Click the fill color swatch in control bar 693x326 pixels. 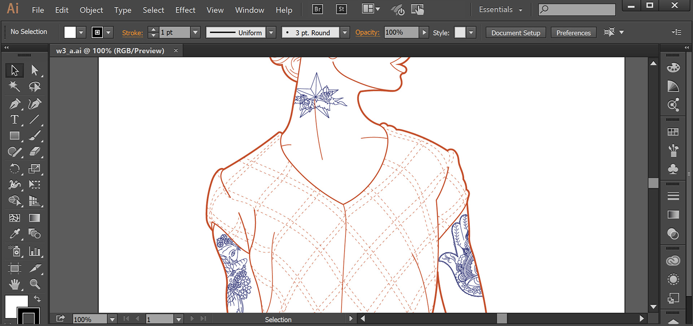[70, 32]
